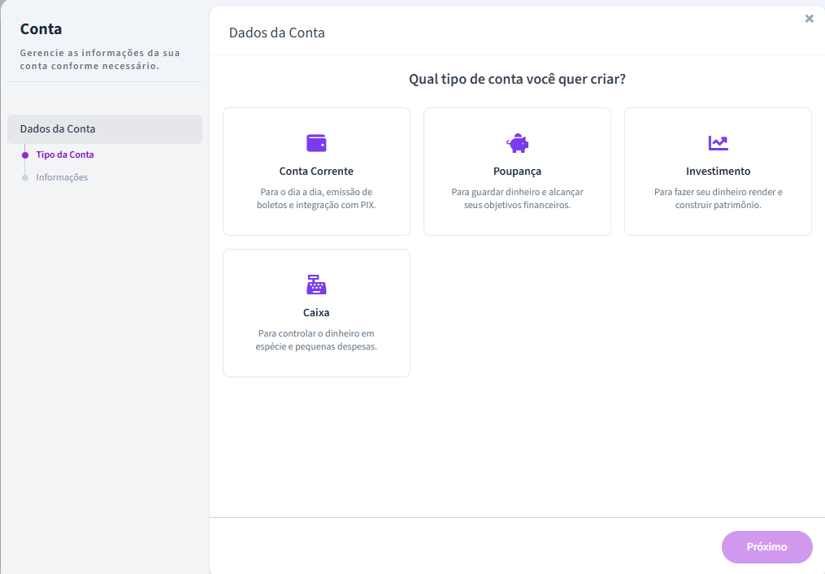Click the Caixa description about pequenas despesas
The image size is (825, 574).
(x=316, y=340)
